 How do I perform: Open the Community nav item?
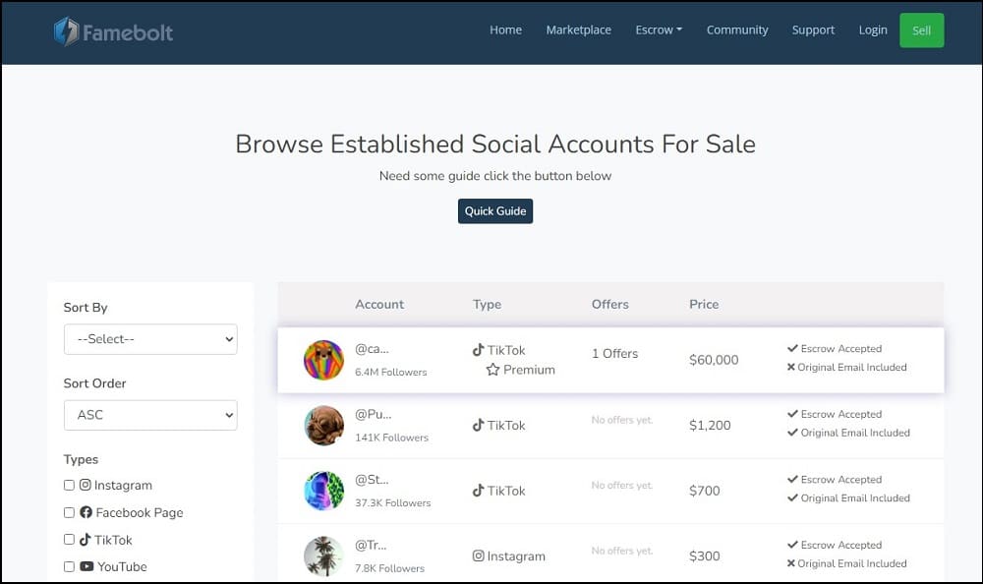(x=736, y=30)
